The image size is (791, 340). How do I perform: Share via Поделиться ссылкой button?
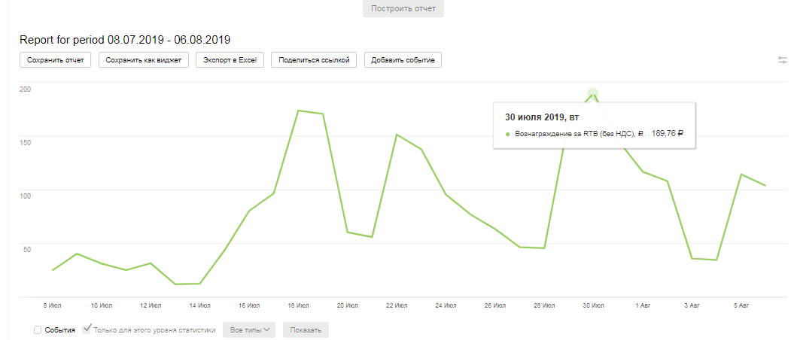point(314,60)
